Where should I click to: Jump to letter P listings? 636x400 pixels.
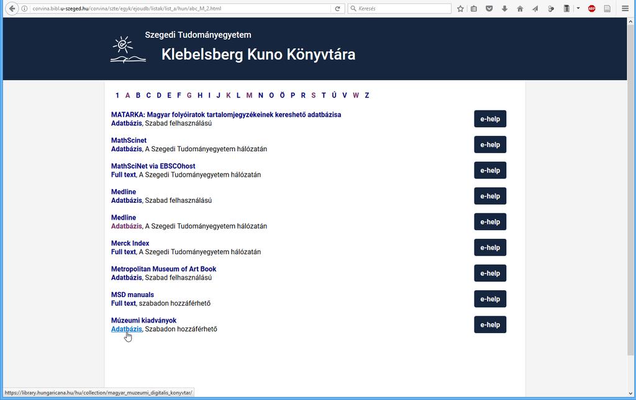click(293, 96)
